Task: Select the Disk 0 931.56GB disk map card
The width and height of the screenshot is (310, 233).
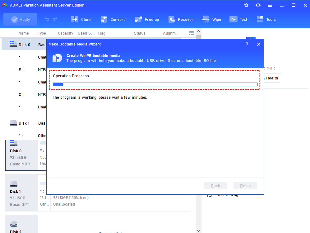Action: 21,155
